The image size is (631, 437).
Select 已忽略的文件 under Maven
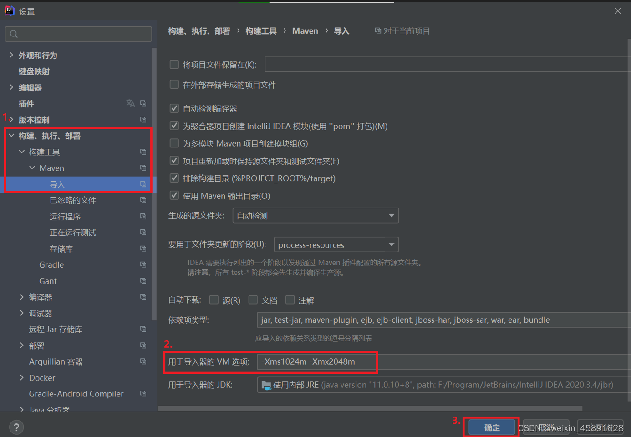click(73, 200)
